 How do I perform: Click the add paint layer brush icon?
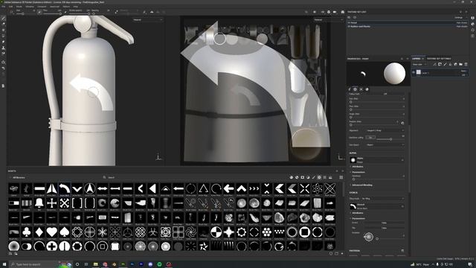pos(446,65)
